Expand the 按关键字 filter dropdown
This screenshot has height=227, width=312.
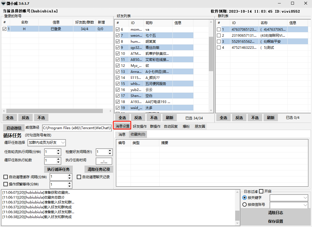(305, 198)
